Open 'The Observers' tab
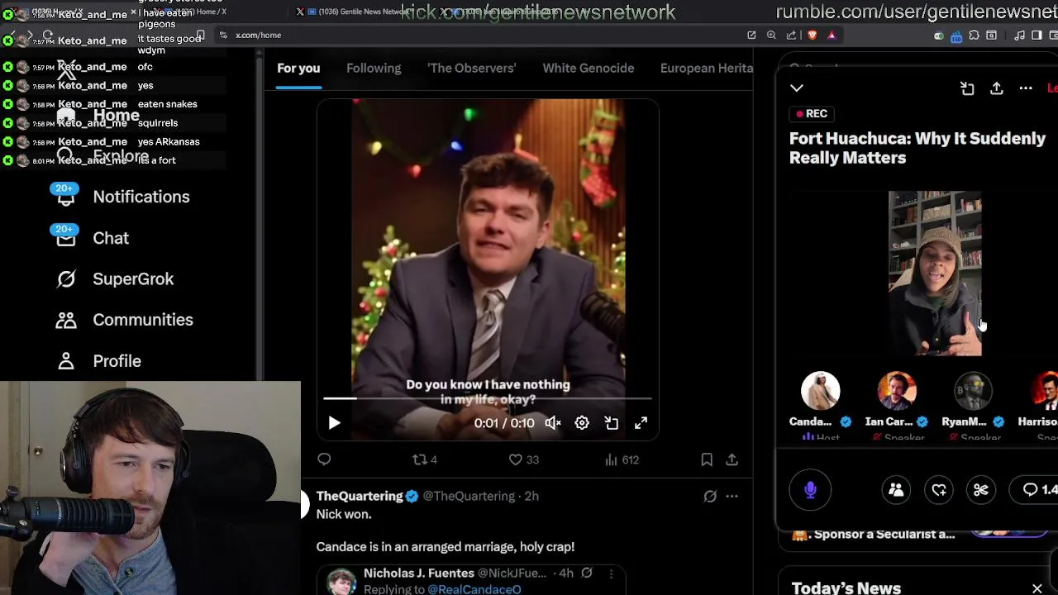Screen dimensions: 1058x595 point(471,68)
